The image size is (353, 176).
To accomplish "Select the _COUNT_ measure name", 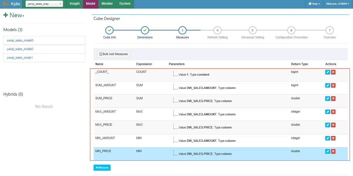I will click(102, 72).
